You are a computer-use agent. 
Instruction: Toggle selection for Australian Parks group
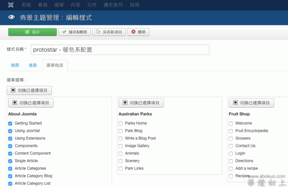(x=141, y=103)
